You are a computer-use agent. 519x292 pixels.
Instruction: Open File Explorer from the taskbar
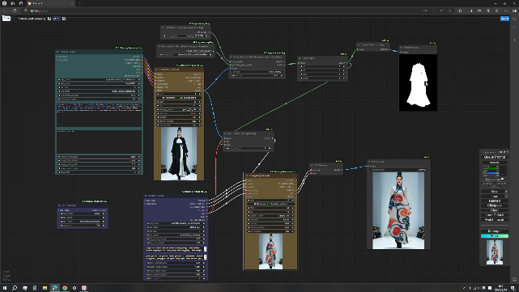pyautogui.click(x=45, y=288)
